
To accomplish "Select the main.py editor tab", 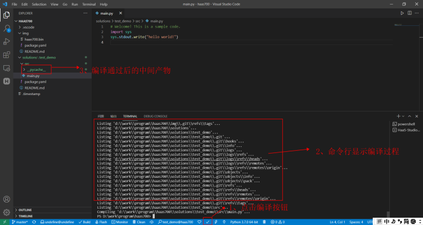I will (106, 13).
